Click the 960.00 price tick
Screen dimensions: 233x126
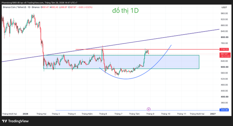224,13
